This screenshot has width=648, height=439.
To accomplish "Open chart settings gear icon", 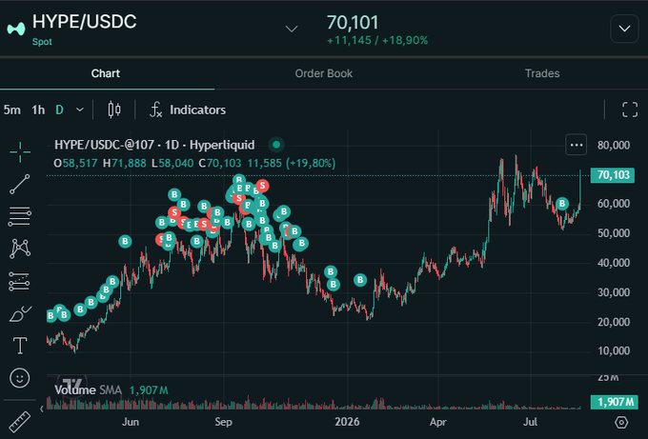I will coord(621,422).
